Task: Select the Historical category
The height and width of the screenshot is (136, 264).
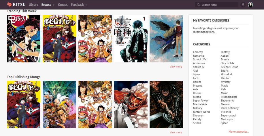Action: pyautogui.click(x=226, y=74)
